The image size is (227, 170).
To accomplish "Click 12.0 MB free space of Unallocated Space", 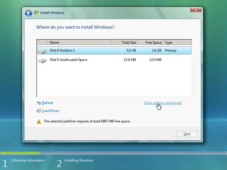I will pyautogui.click(x=155, y=60).
